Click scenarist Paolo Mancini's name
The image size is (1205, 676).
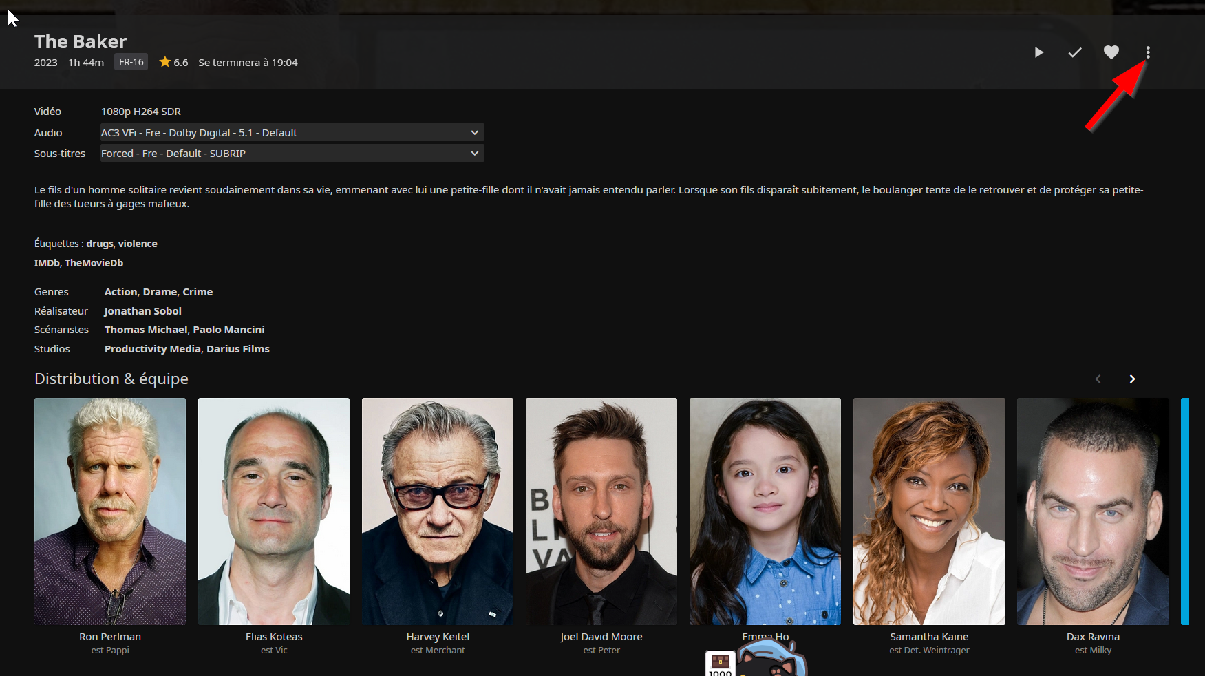point(228,330)
